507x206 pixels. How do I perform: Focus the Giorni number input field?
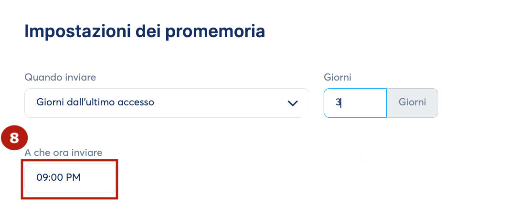click(x=355, y=103)
